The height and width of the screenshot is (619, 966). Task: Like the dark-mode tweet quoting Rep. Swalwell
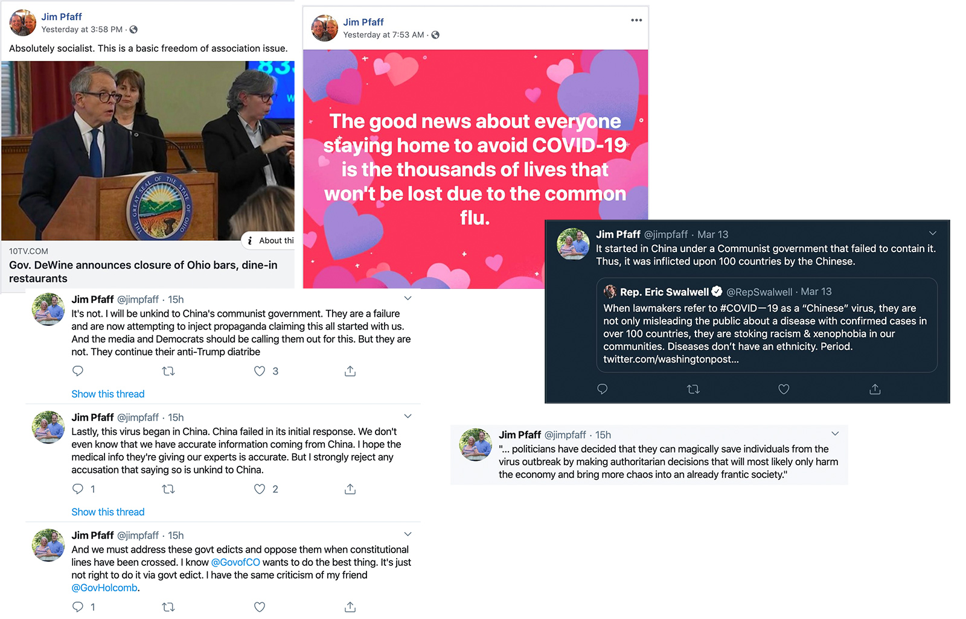(x=784, y=389)
